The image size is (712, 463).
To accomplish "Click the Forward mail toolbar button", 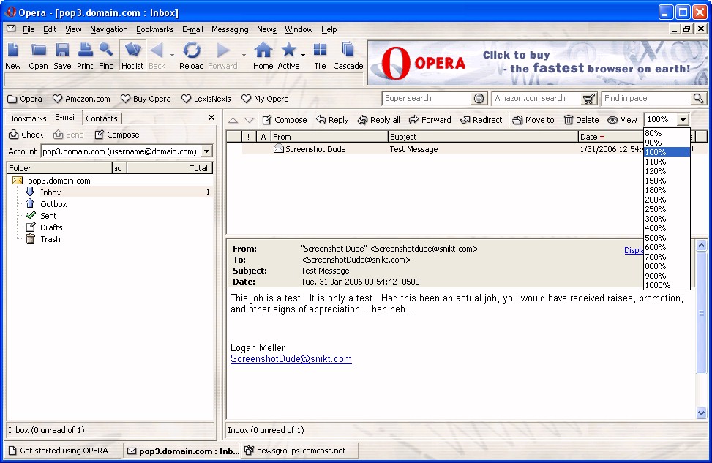I will (430, 120).
